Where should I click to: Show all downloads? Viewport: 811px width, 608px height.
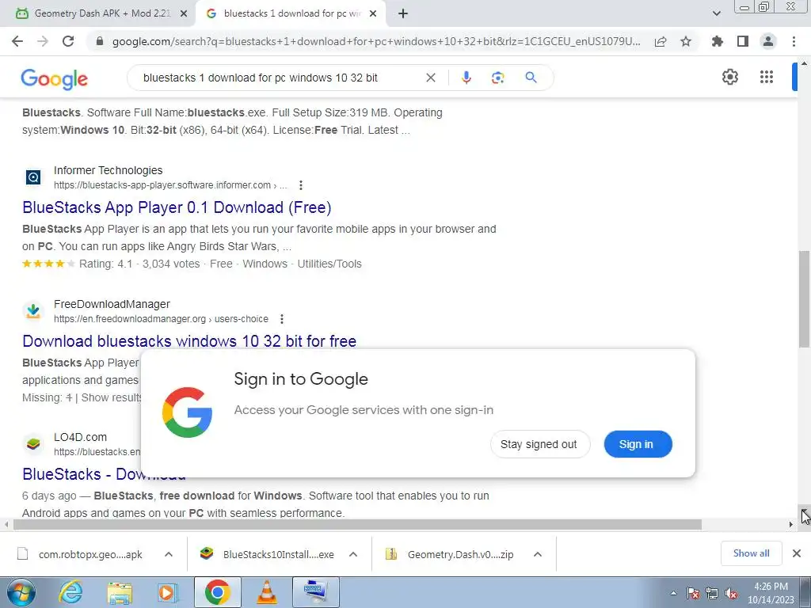point(751,553)
